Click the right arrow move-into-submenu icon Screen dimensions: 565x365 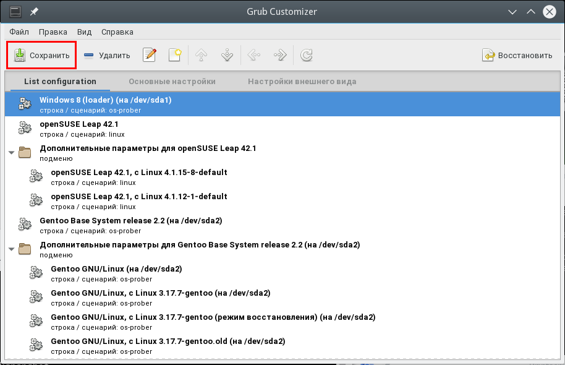[x=280, y=55]
